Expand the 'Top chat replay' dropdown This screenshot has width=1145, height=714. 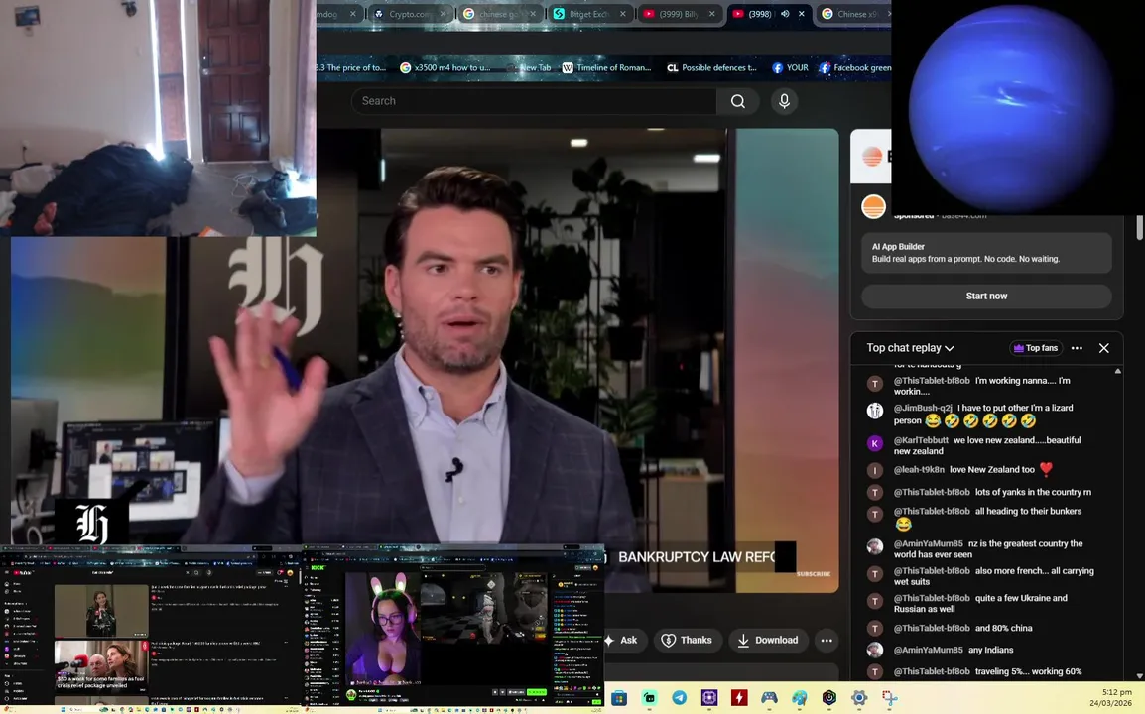[911, 348]
